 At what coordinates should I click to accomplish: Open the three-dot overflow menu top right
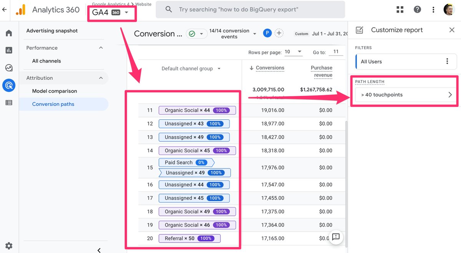[x=433, y=9]
